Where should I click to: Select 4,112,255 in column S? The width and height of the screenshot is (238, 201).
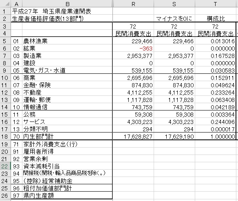(x=174, y=93)
